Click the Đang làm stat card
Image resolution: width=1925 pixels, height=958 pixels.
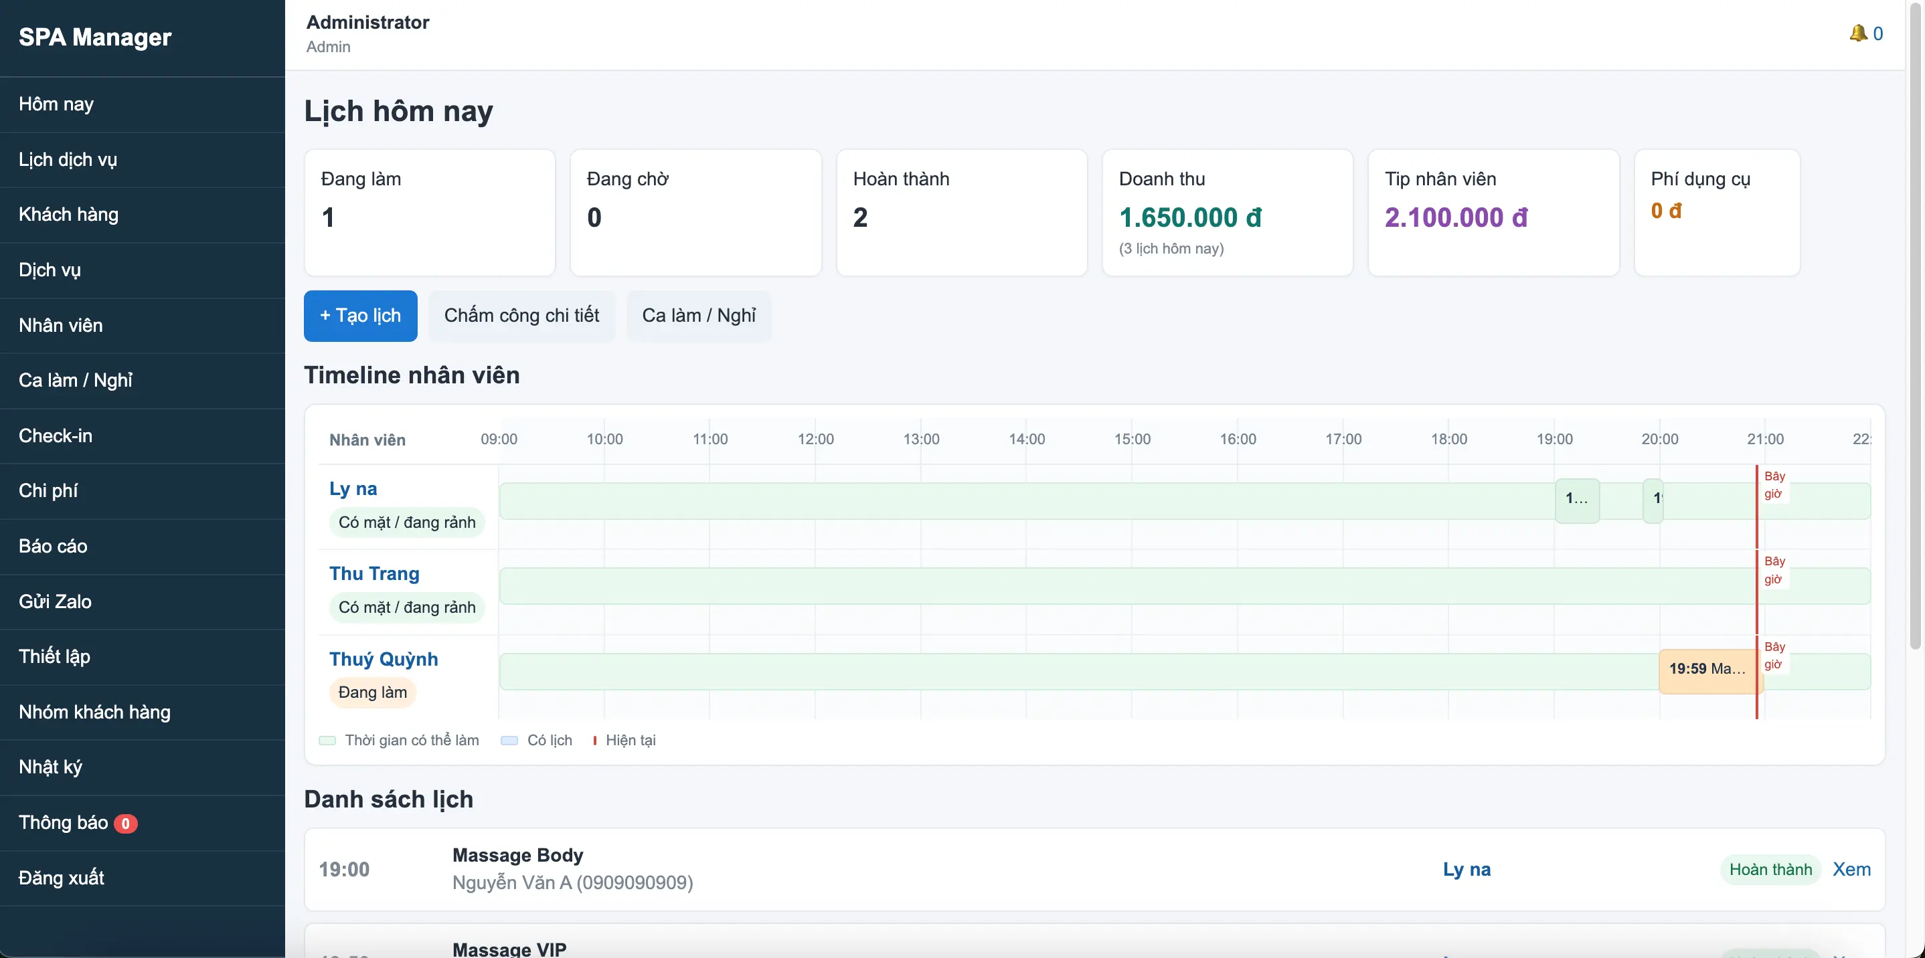[x=430, y=213]
